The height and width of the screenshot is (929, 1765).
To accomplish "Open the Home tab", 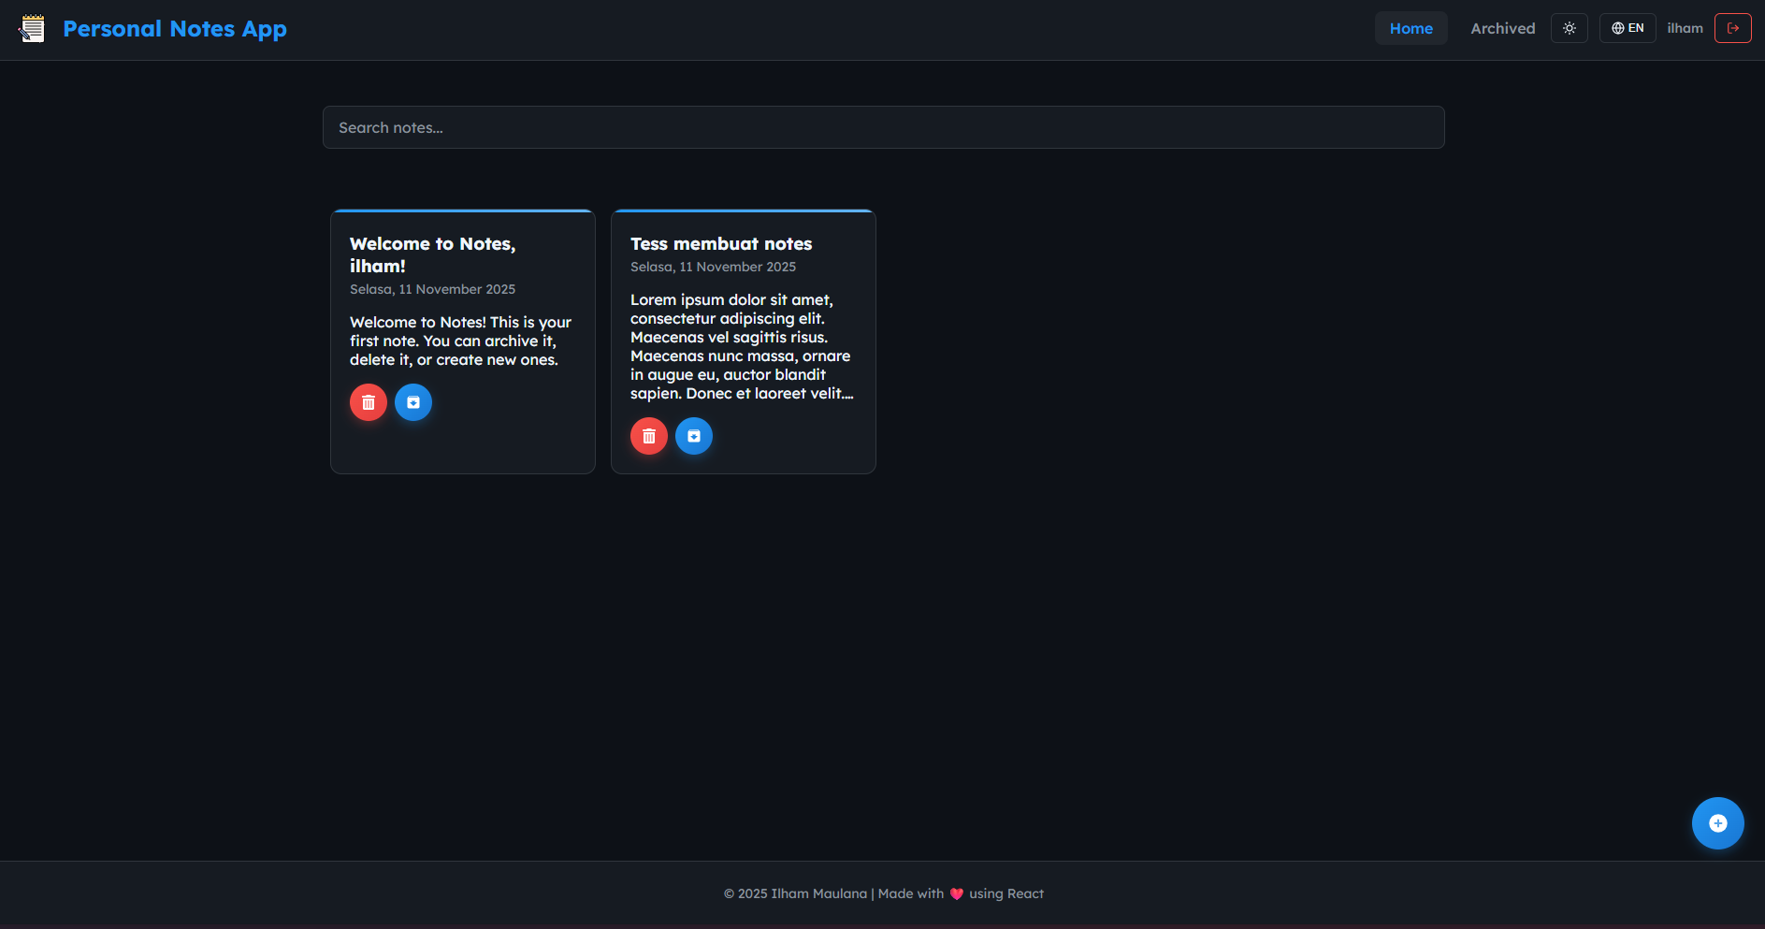I will [x=1411, y=28].
